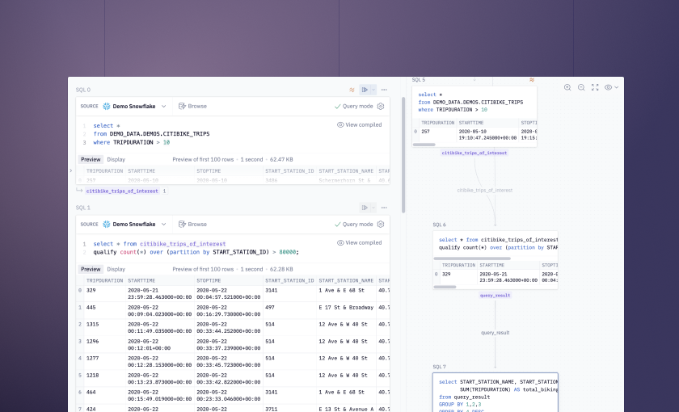Open run options dropdown for SQL 1
This screenshot has width=679, height=412.
[373, 208]
